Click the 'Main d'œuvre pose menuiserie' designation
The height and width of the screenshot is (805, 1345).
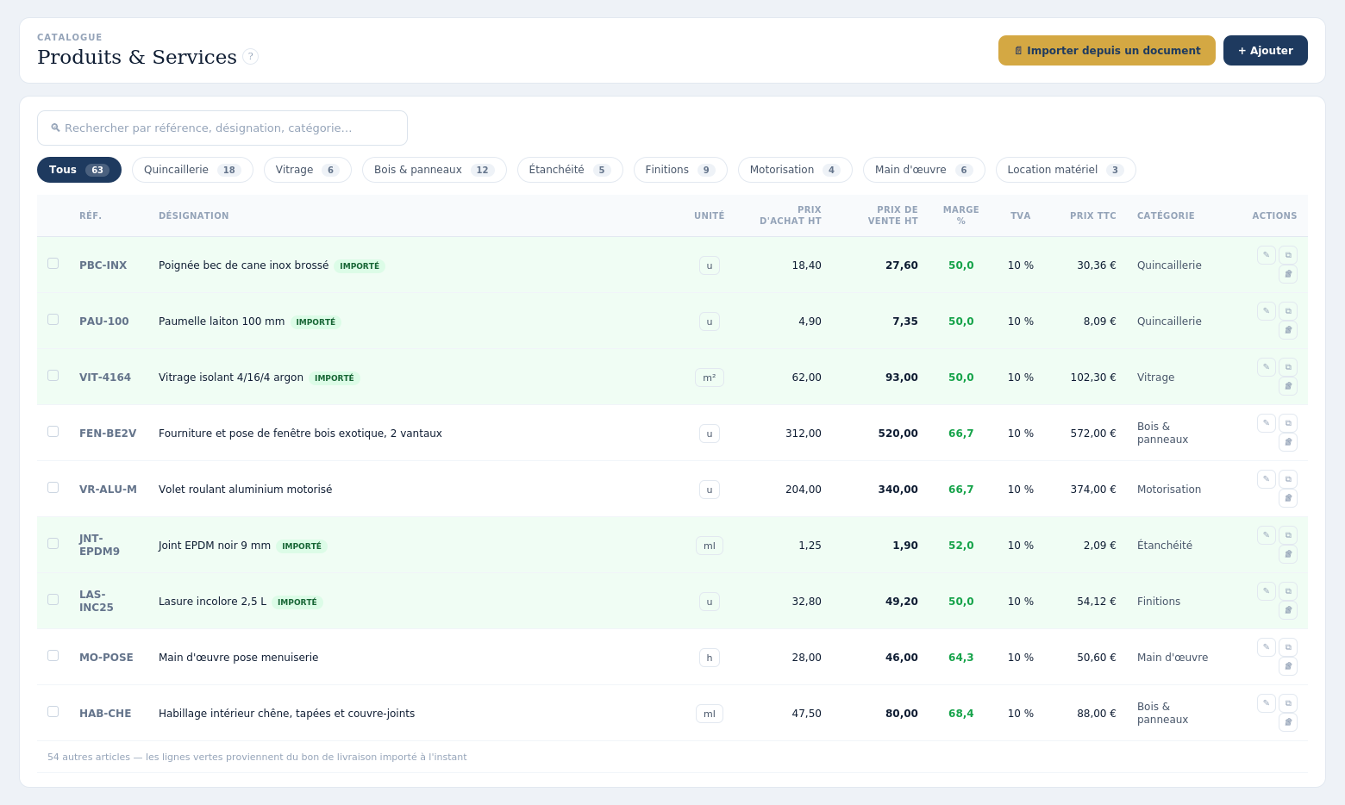[238, 658]
